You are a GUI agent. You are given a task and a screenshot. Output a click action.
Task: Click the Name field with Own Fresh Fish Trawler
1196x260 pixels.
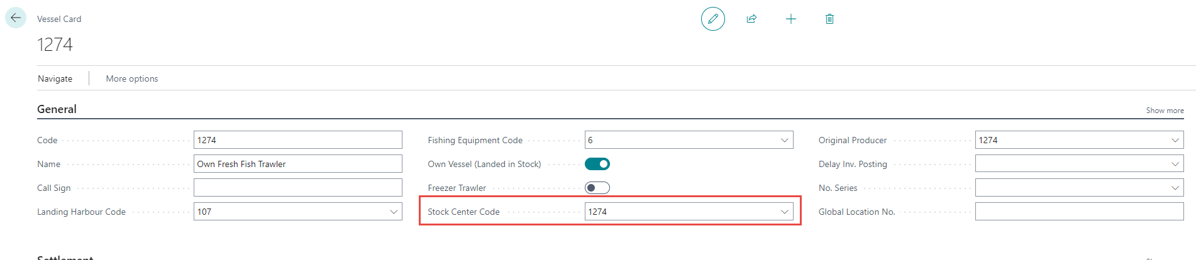coord(297,164)
